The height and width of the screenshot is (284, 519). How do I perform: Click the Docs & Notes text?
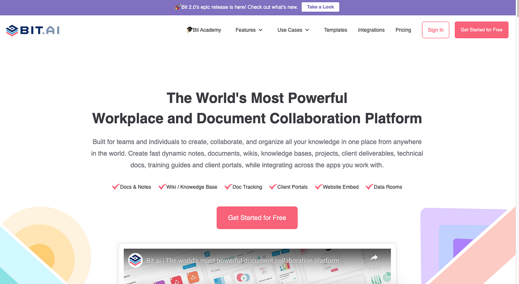[x=136, y=187]
